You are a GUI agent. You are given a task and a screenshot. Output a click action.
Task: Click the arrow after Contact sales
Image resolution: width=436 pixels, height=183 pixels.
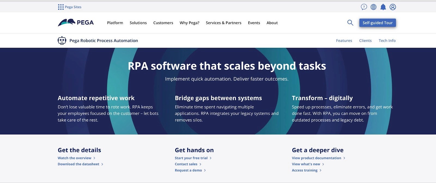point(200,164)
